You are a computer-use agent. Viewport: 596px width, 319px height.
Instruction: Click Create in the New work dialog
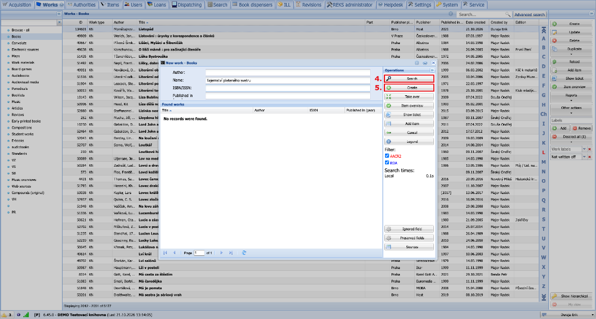pyautogui.click(x=409, y=87)
